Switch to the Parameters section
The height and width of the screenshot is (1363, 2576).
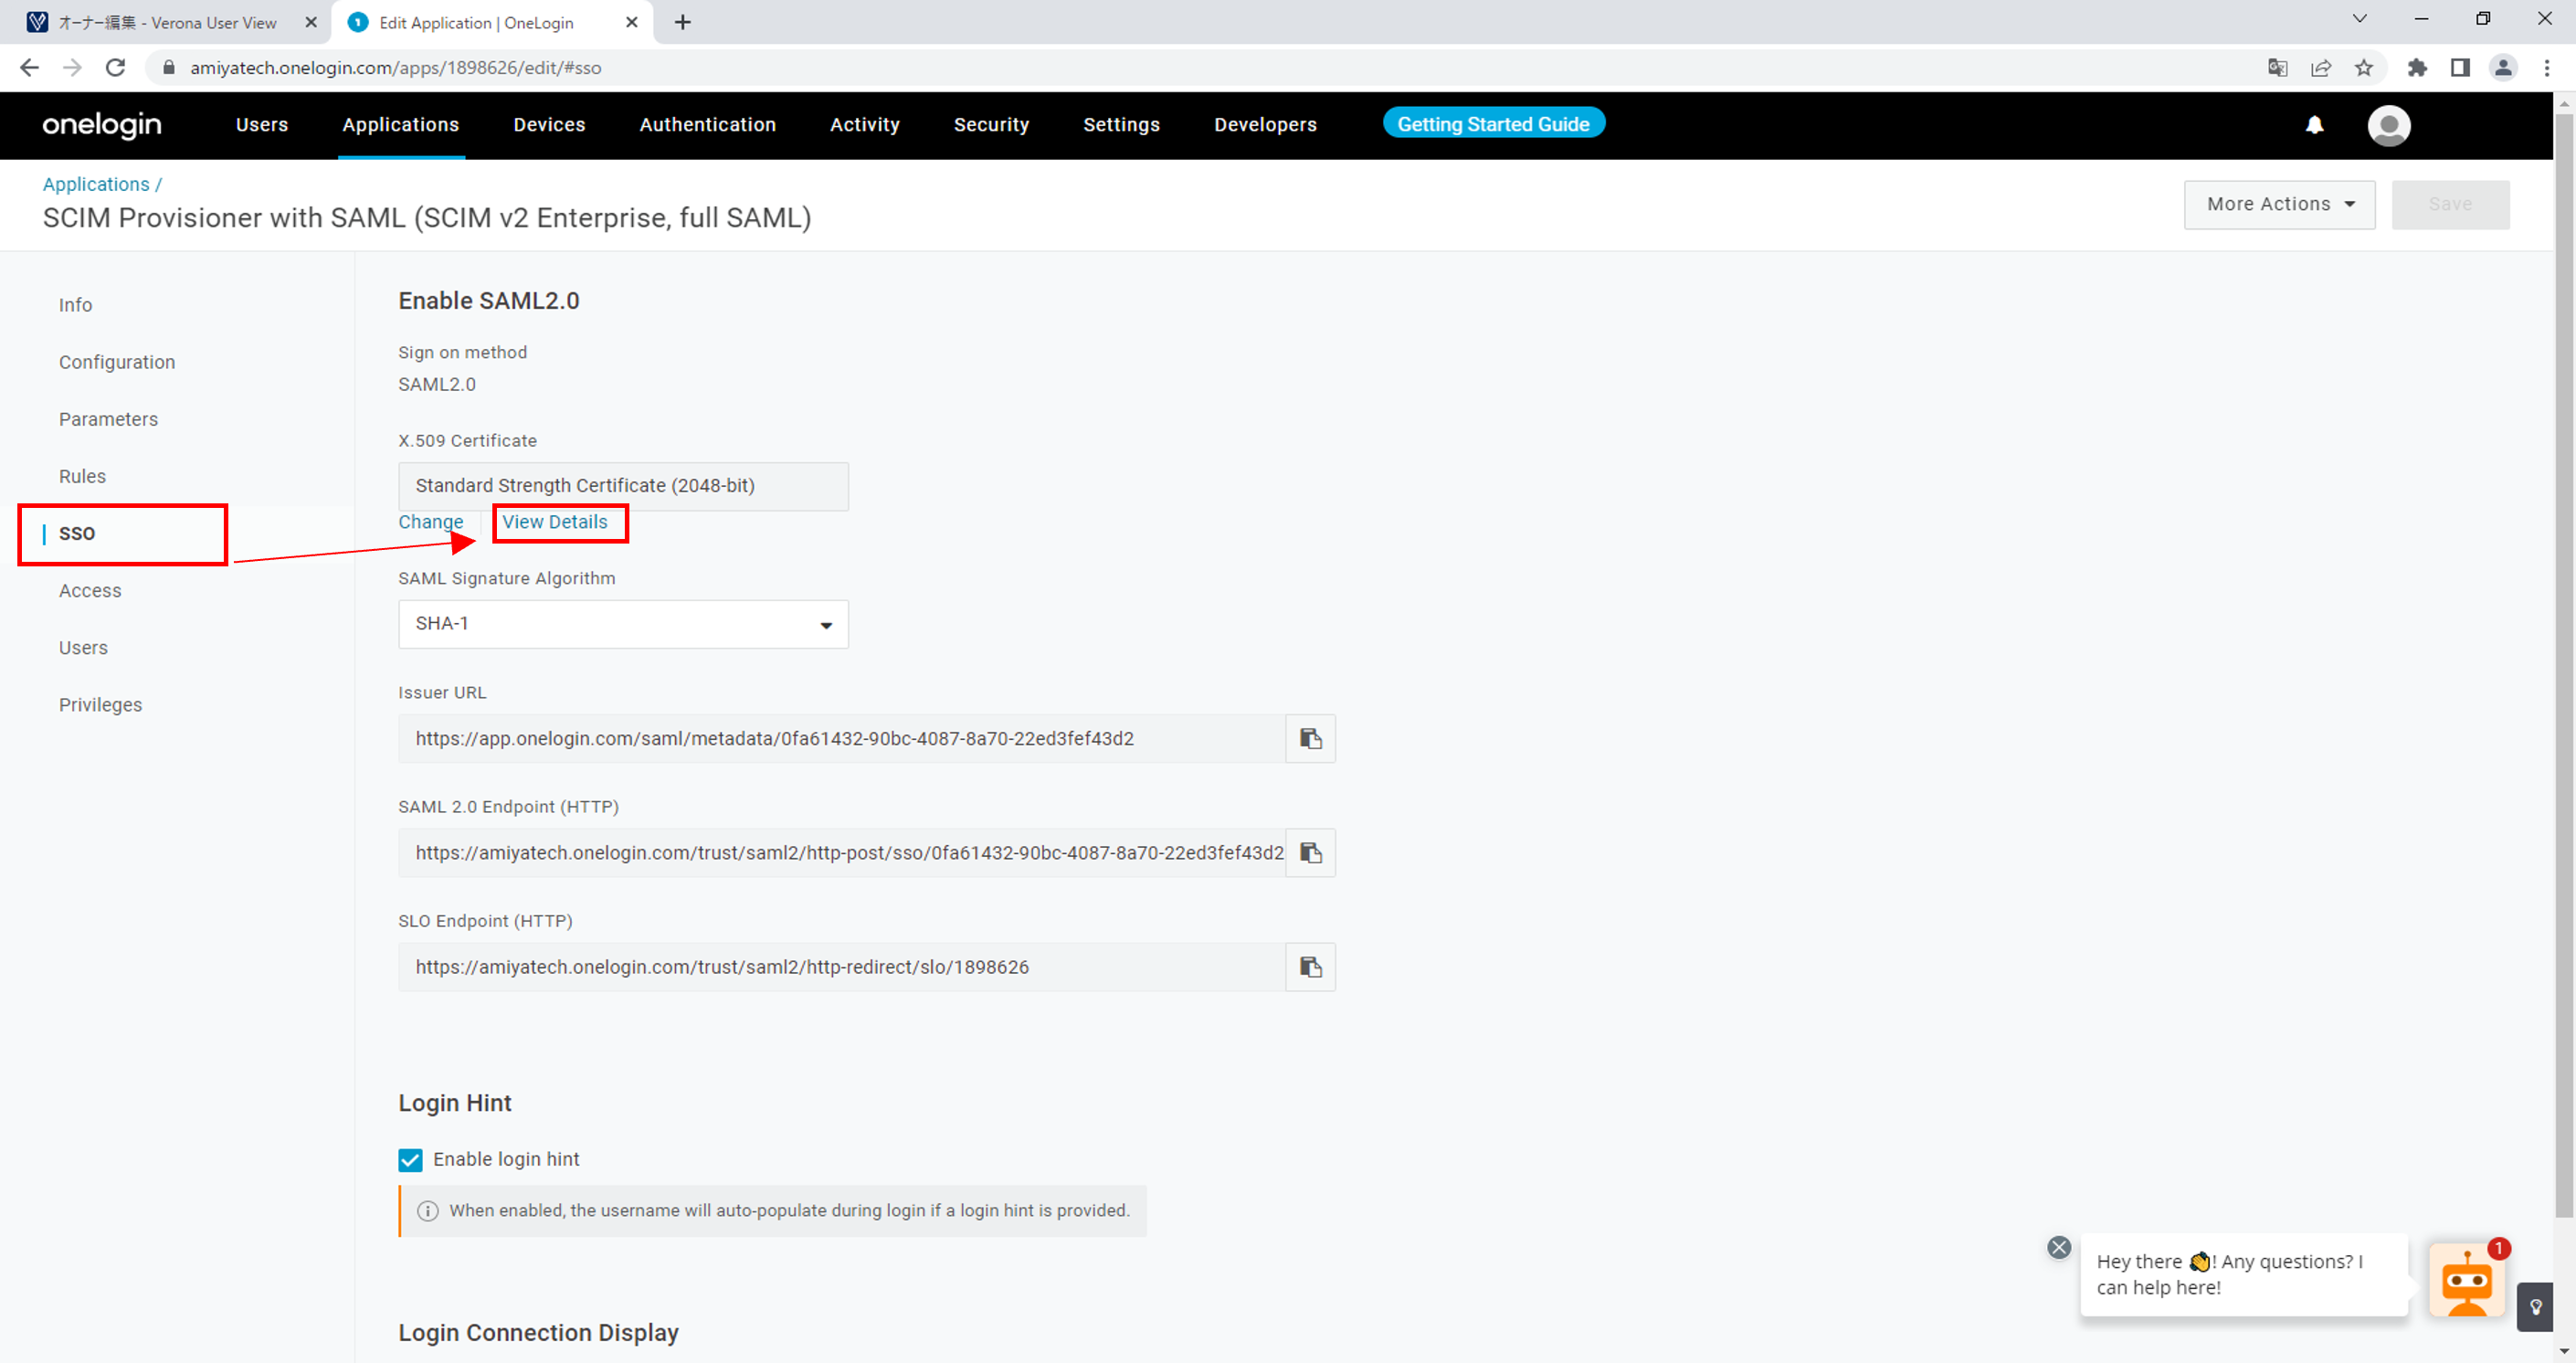click(x=108, y=419)
